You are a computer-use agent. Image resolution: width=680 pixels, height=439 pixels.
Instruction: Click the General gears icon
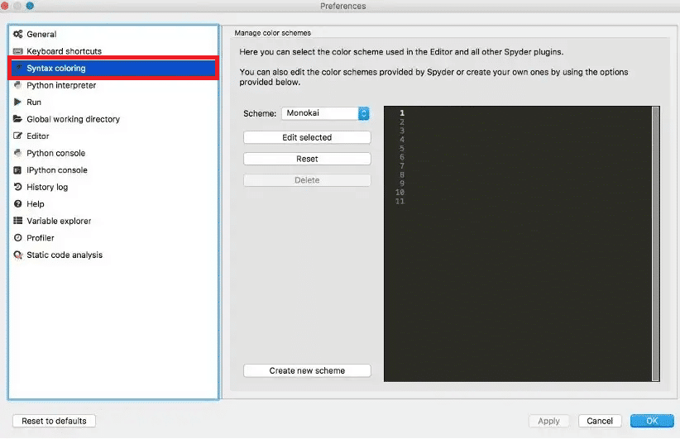coord(17,34)
